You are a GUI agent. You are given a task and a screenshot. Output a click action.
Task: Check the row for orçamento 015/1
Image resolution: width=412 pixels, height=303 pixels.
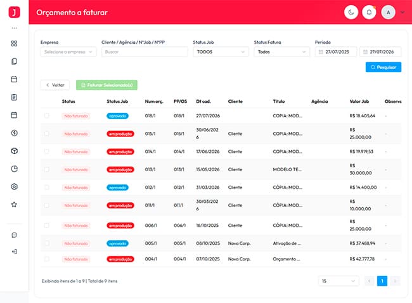click(46, 134)
